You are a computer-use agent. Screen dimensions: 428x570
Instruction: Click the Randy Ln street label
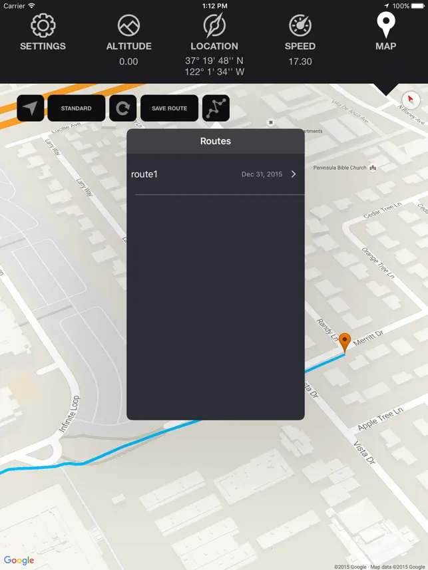tap(327, 330)
